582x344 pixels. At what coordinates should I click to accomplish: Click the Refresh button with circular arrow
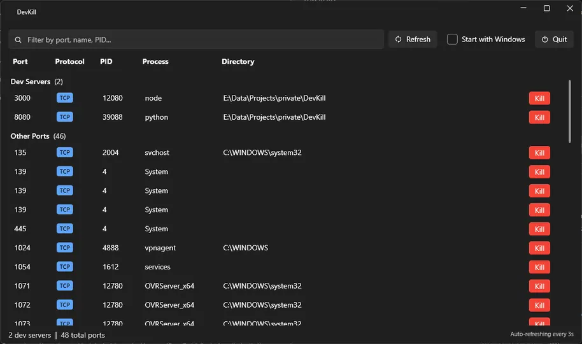tap(413, 39)
